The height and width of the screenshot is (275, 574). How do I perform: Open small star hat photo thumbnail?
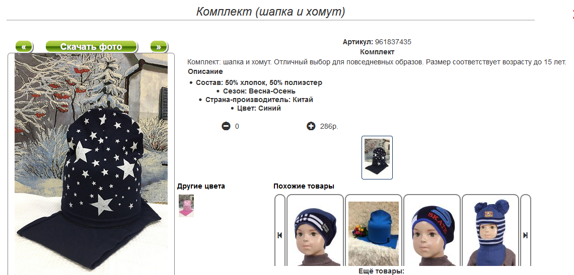[377, 158]
